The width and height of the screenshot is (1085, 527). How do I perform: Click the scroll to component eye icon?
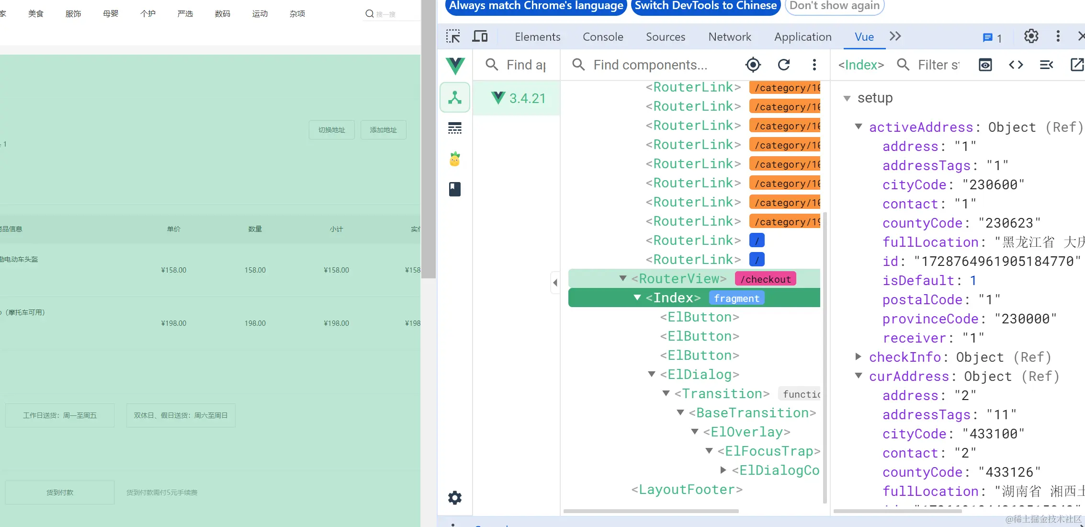(985, 65)
